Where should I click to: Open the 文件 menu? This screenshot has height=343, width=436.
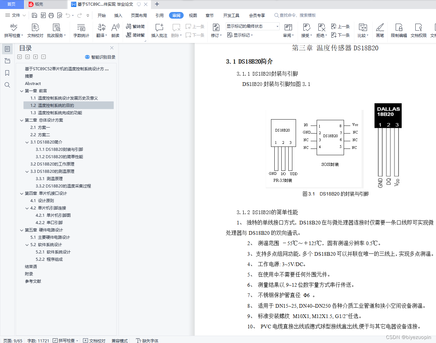[15, 15]
